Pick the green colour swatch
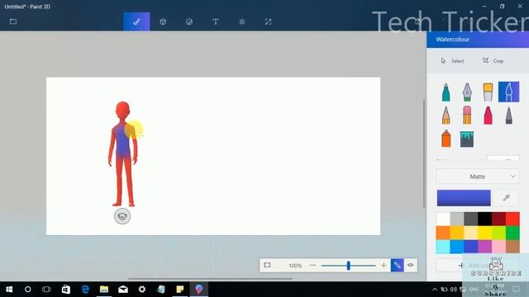Viewport: 529px width, 297px height. pos(512,233)
